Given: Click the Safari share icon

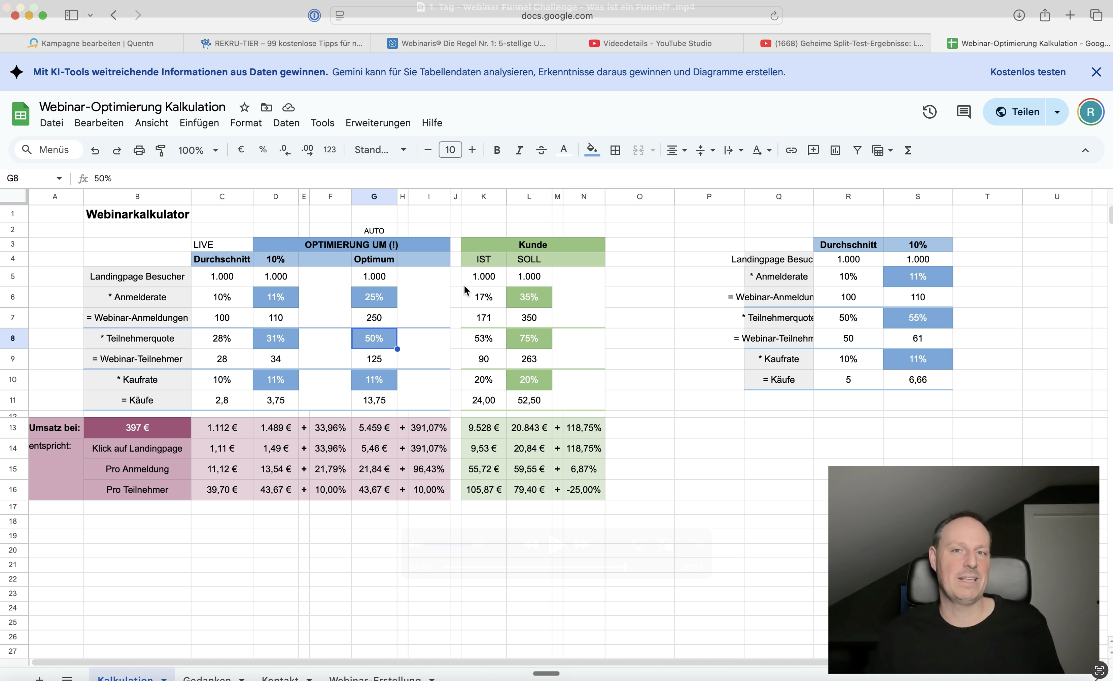Looking at the screenshot, I should (x=1044, y=15).
